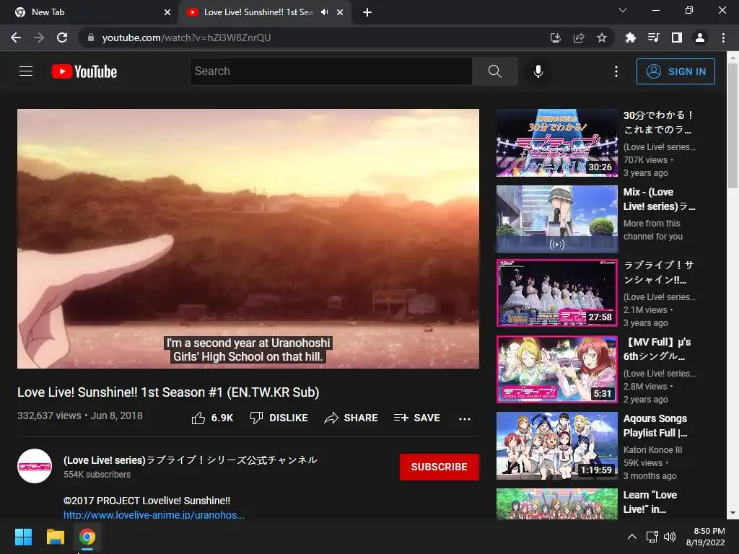Close the Love Live! Sunshine tab

click(x=340, y=12)
